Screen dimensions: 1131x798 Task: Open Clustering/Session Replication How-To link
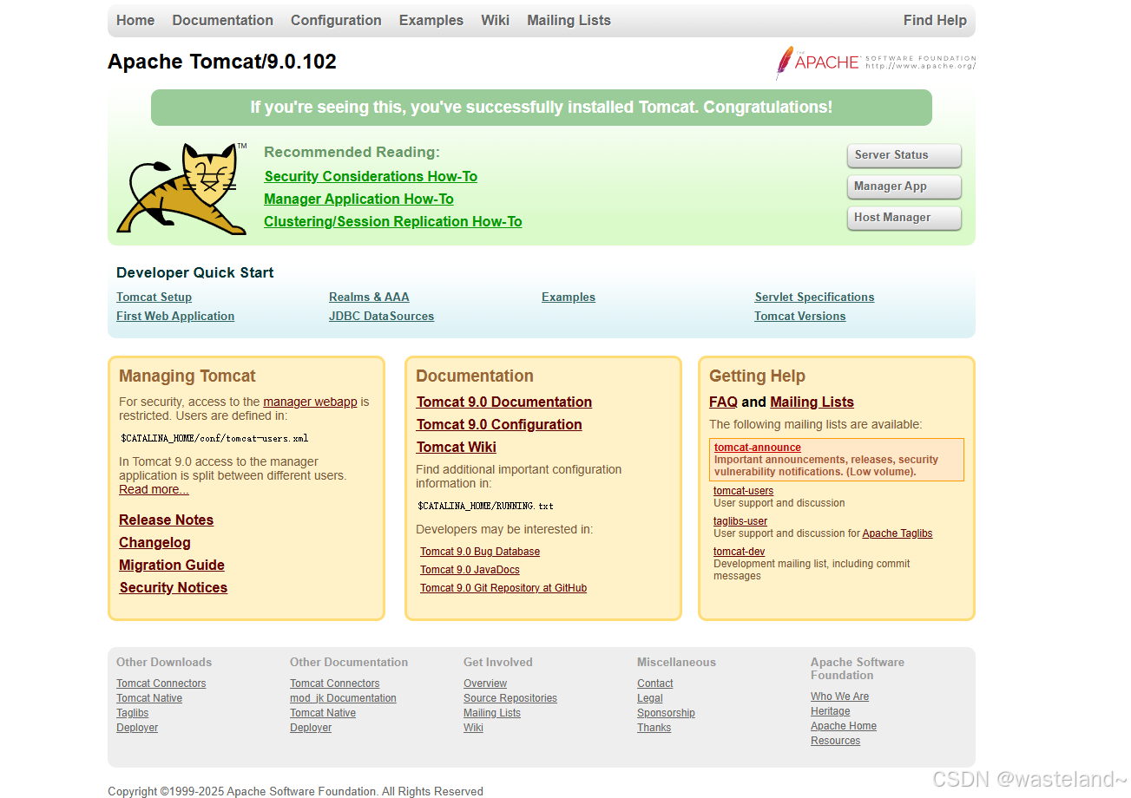[x=393, y=221]
